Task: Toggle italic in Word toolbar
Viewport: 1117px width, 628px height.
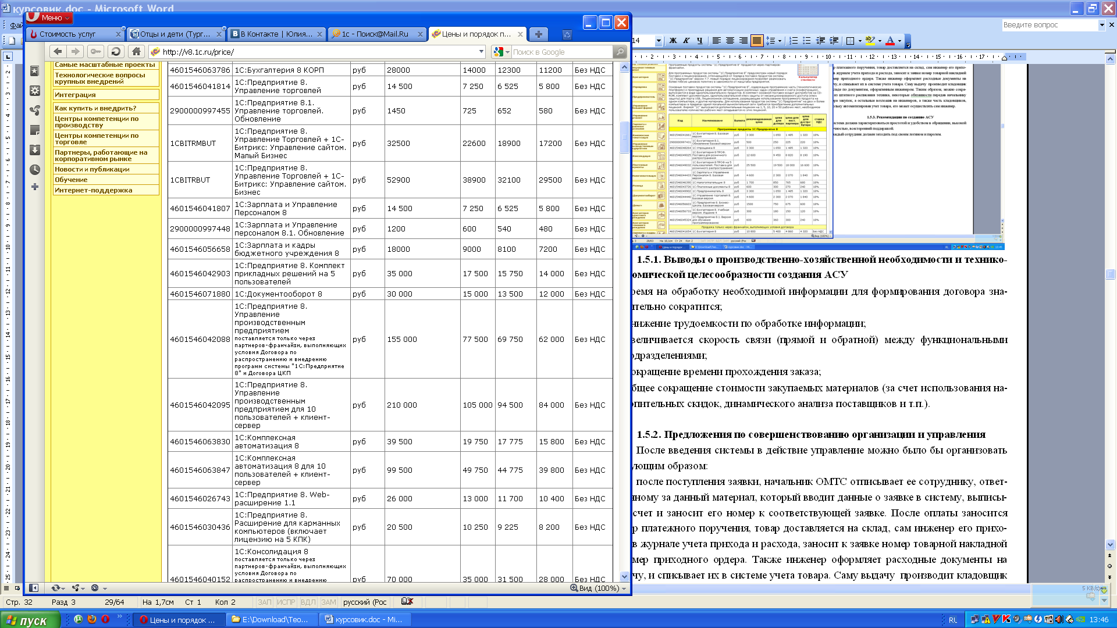Action: pos(686,41)
